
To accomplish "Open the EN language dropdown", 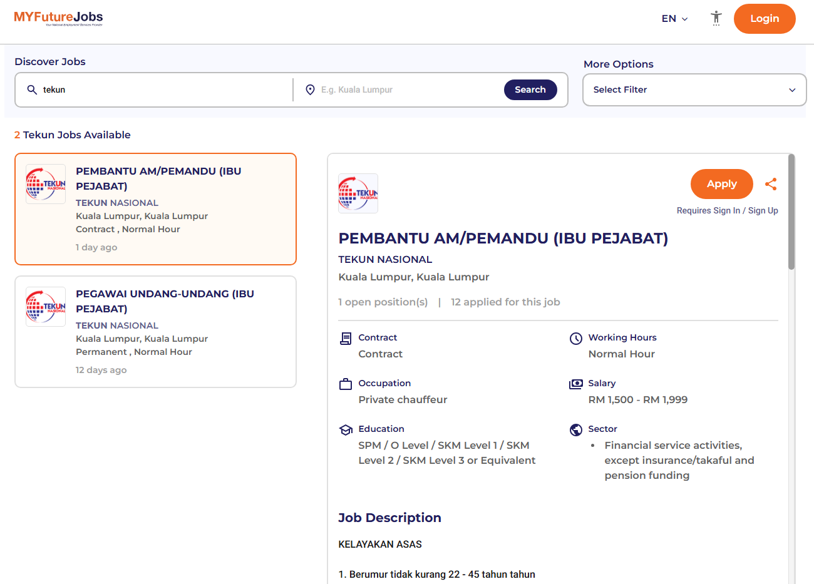I will click(x=675, y=19).
